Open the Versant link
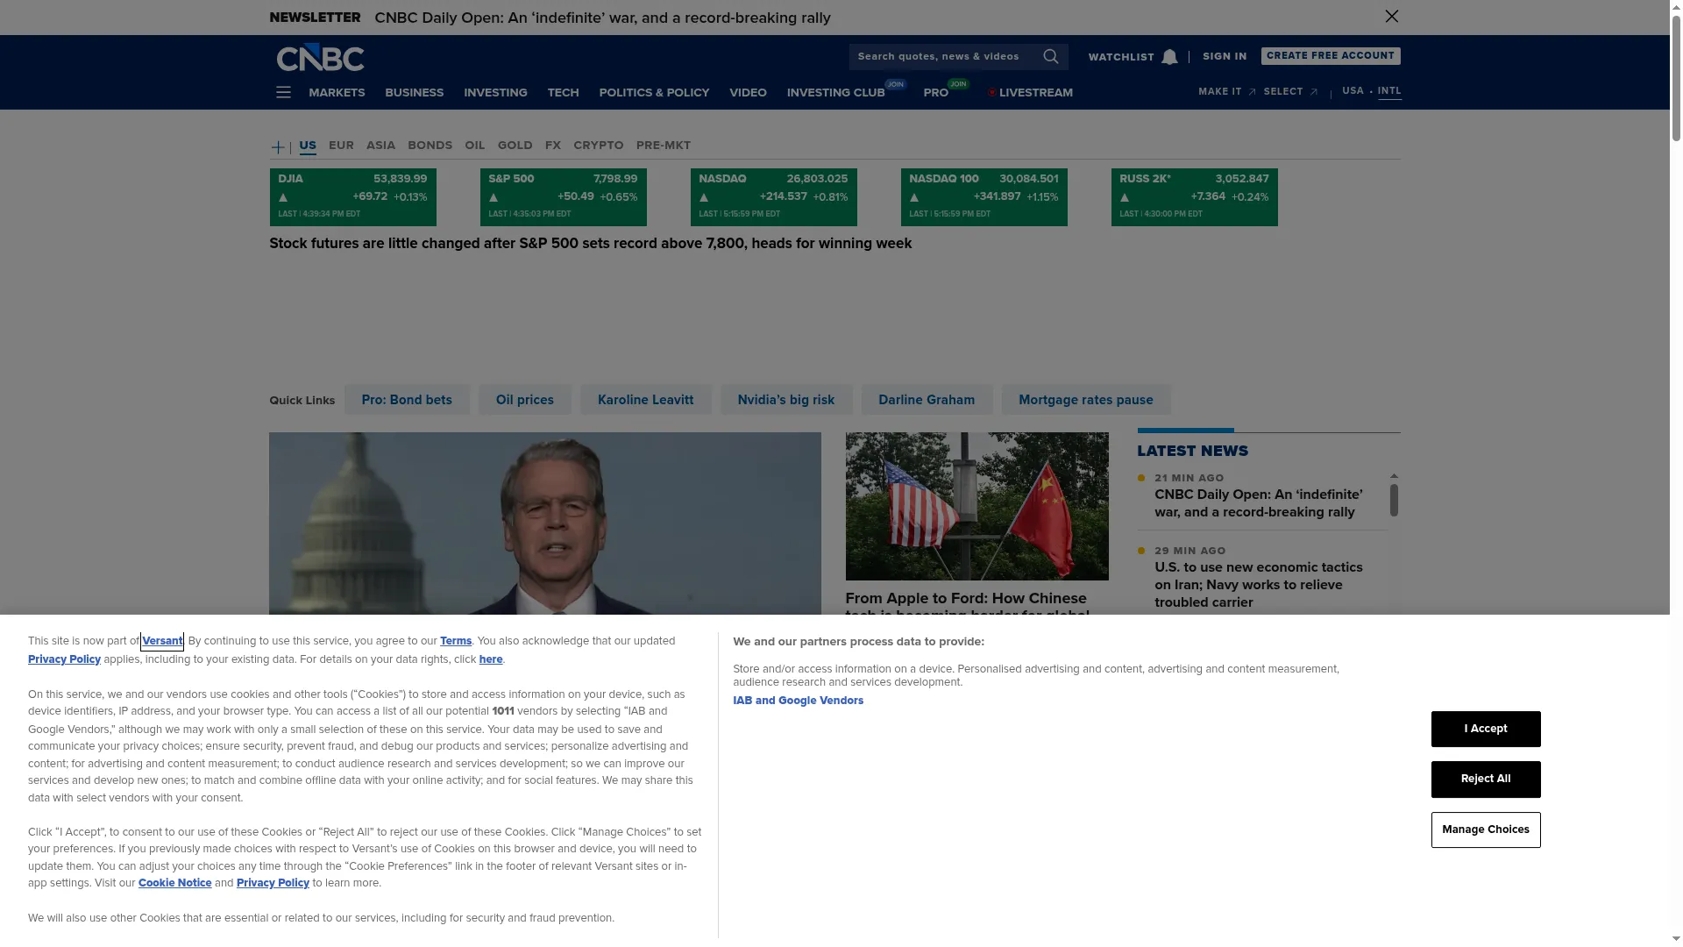This screenshot has width=1683, height=947. 162,641
